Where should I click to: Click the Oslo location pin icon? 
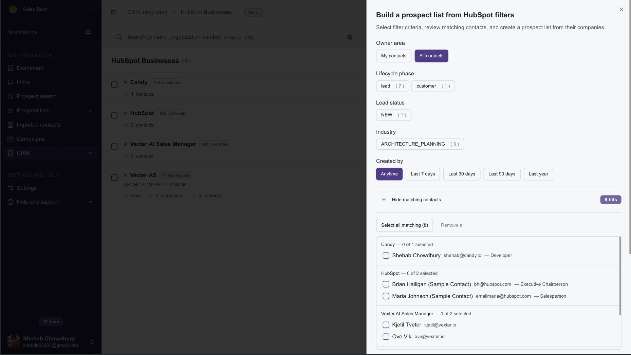click(x=126, y=196)
